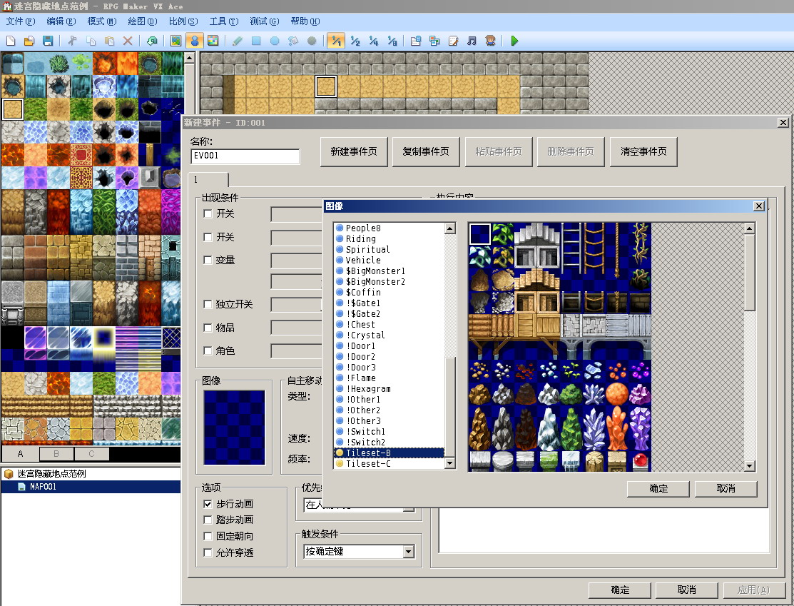Select the Rectangle drawing tool
This screenshot has width=794, height=606.
click(x=256, y=41)
